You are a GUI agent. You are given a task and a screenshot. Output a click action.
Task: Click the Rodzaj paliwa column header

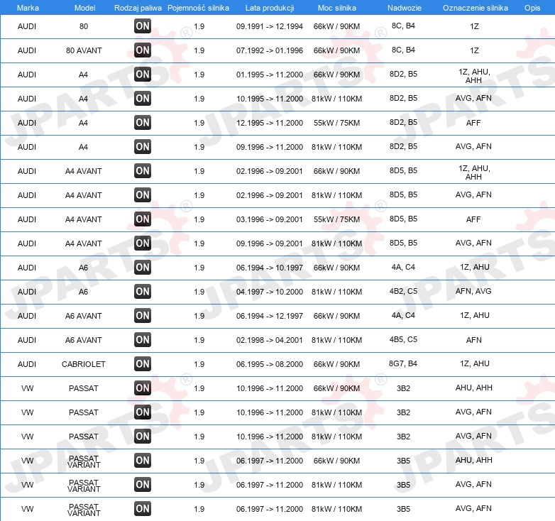tap(138, 8)
